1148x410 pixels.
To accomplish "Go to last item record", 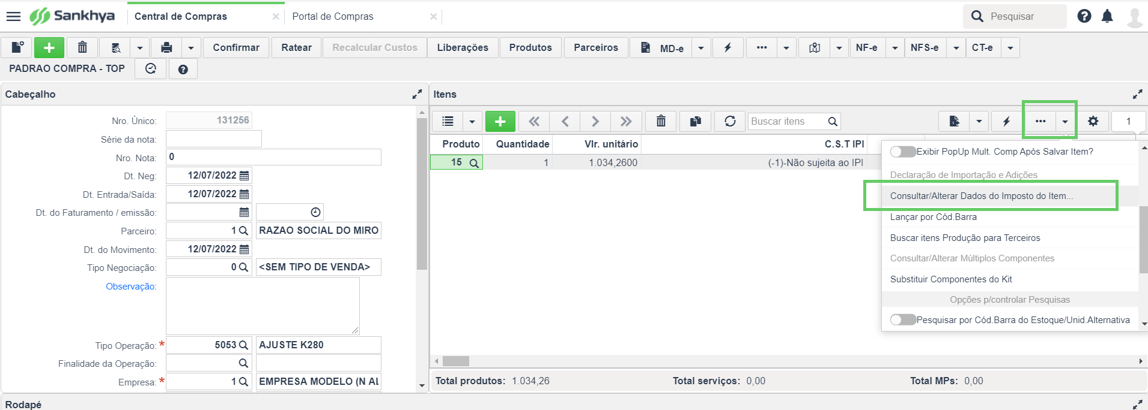I will tap(626, 121).
